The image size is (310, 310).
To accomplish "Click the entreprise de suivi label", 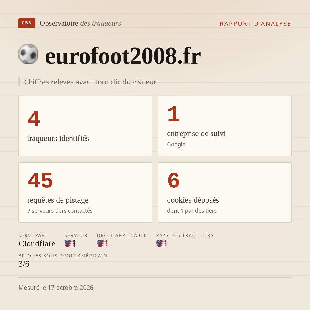I will click(x=196, y=133).
